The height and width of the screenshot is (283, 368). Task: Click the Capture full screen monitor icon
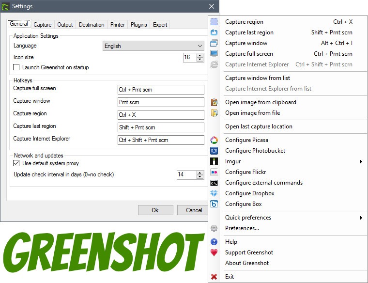pos(214,54)
